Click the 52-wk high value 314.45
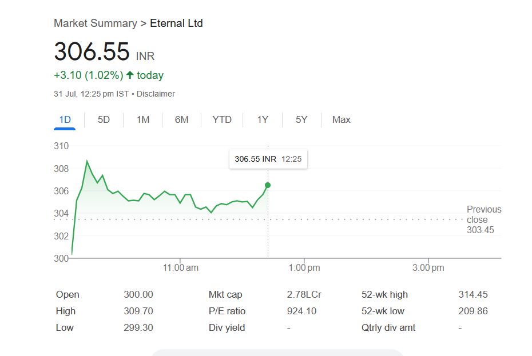532x356 pixels. tap(473, 294)
